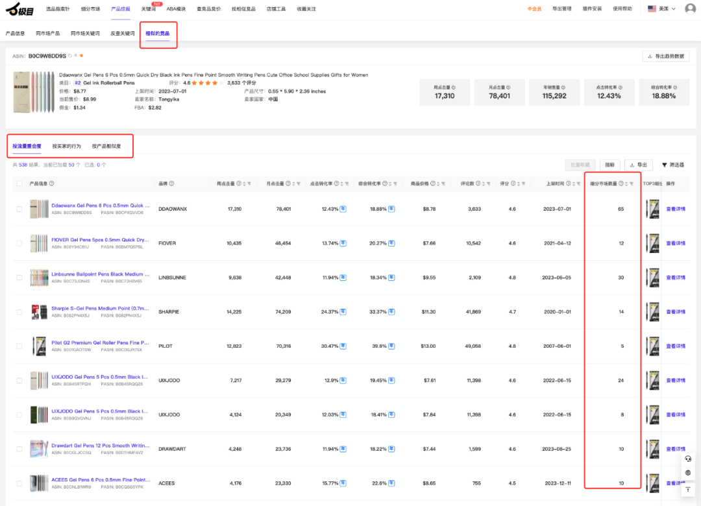
Task: Click the yearly trend icon beside 39.8% conversion
Action: tap(391, 346)
